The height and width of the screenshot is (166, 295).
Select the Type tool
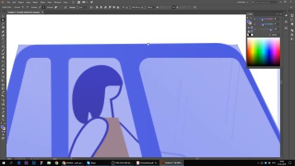click(3, 39)
